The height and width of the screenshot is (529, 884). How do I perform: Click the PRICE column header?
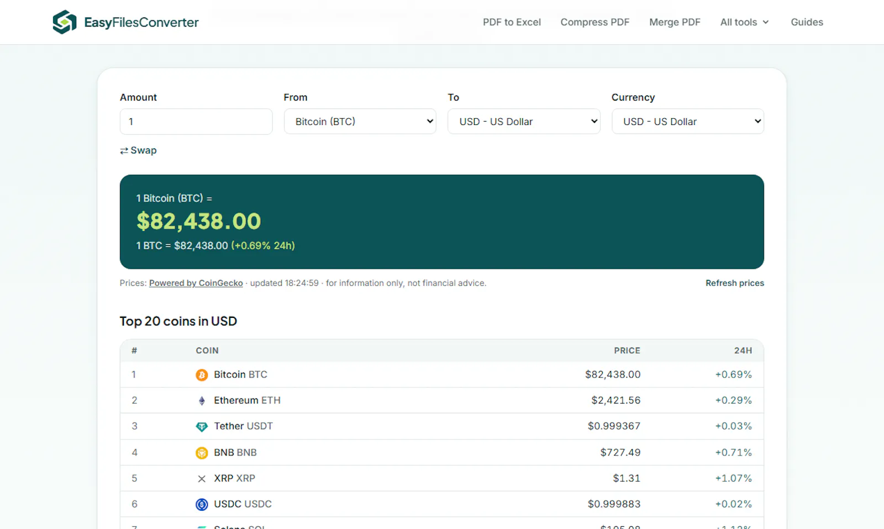click(627, 350)
